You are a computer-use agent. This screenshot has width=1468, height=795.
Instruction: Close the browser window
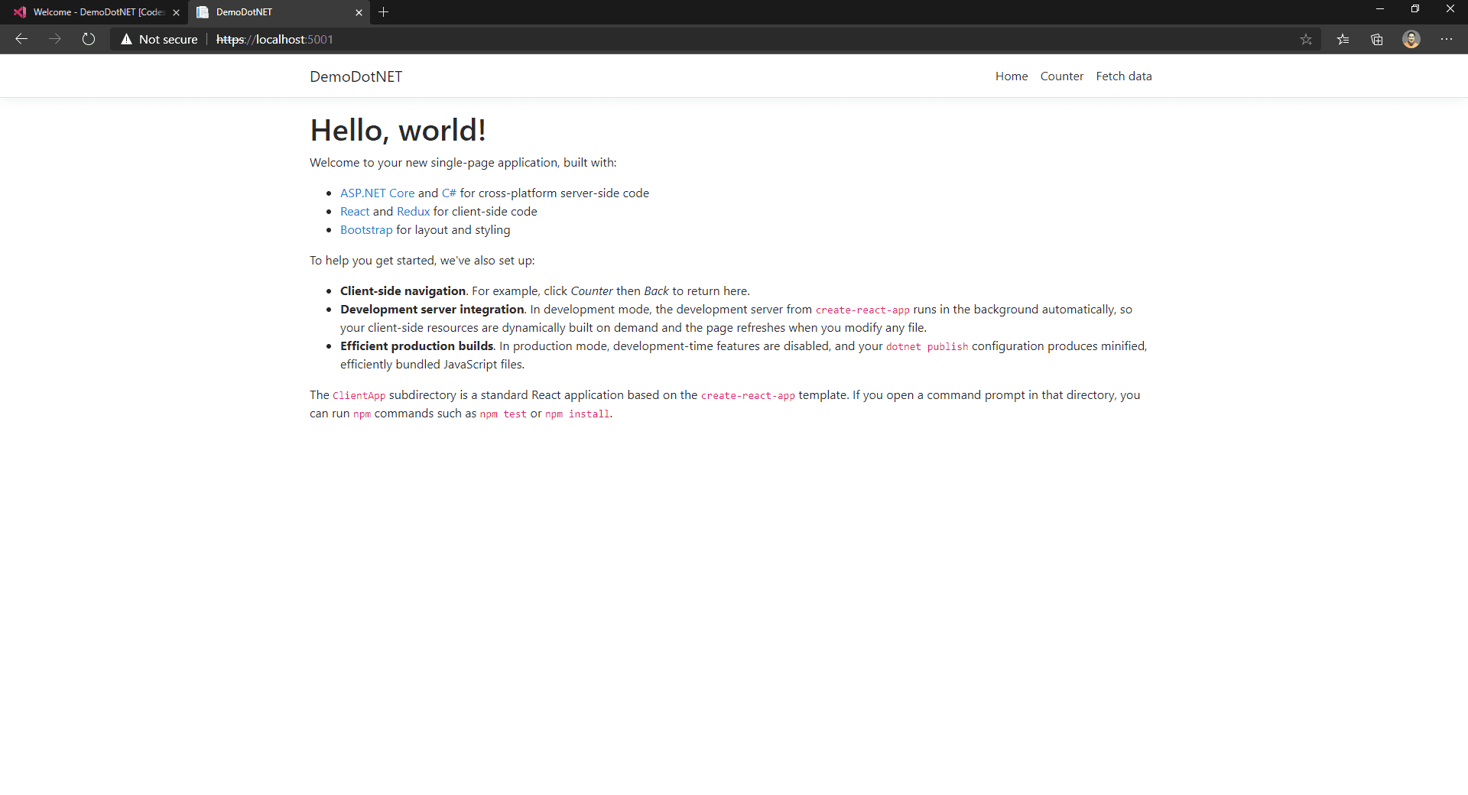tap(1450, 9)
